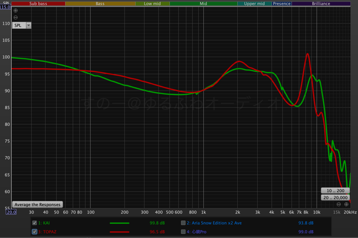The width and height of the screenshot is (358, 238).
Task: Enable the 心鏡Pro trace checkbox
Action: coord(183,232)
